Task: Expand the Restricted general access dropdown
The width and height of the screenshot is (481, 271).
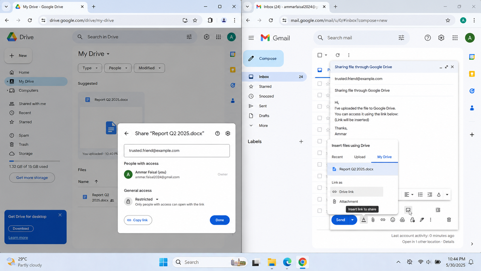Action: pyautogui.click(x=147, y=199)
